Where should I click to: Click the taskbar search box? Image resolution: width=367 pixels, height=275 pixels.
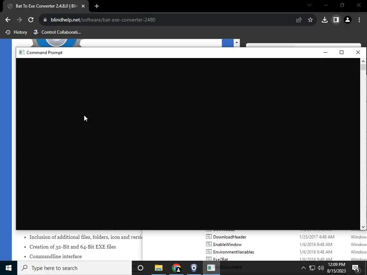click(75, 268)
